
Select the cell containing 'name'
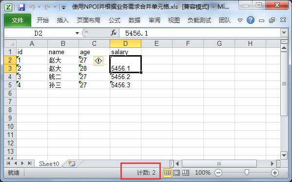tap(63, 52)
